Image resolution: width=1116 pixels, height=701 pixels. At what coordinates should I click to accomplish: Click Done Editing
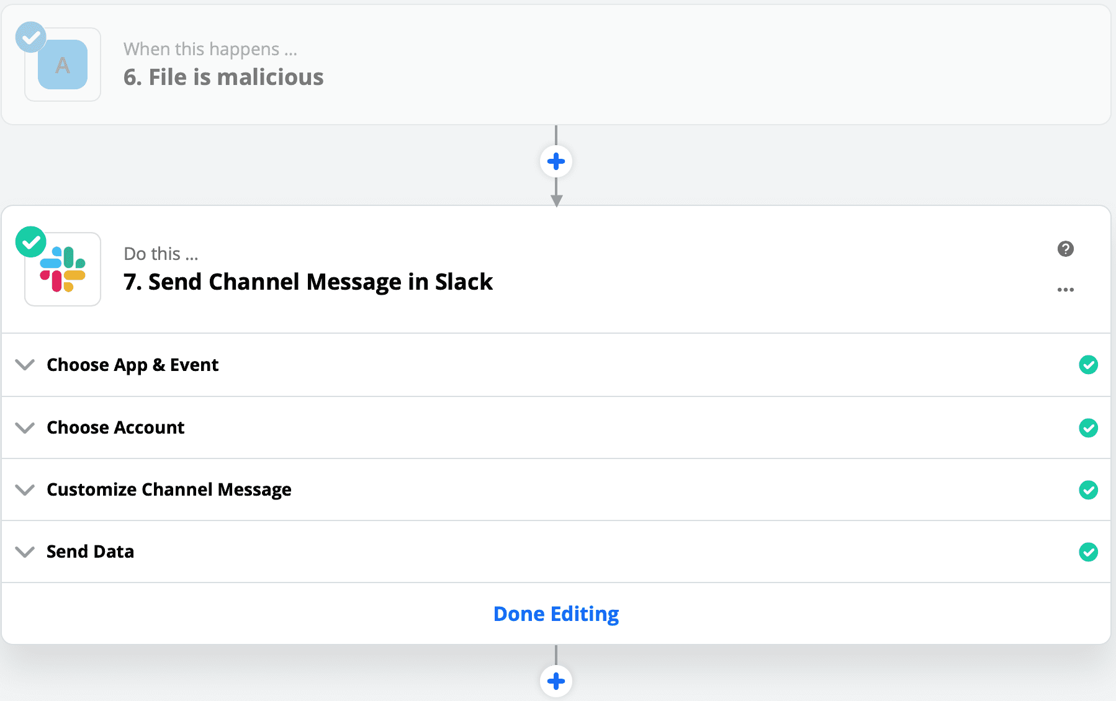556,614
